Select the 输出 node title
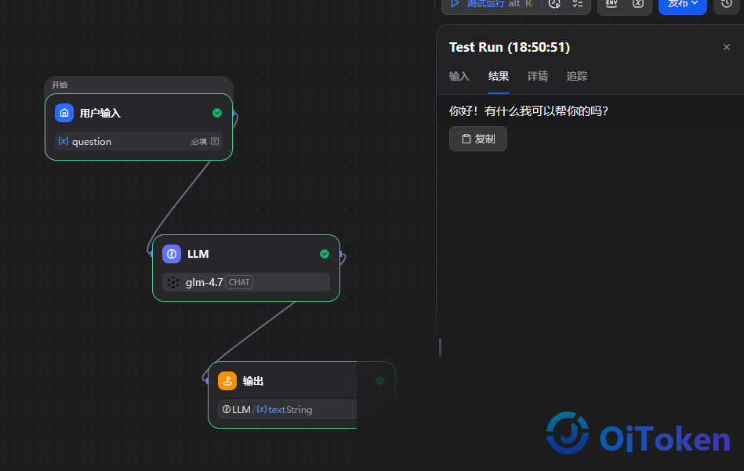The image size is (744, 471). 253,381
